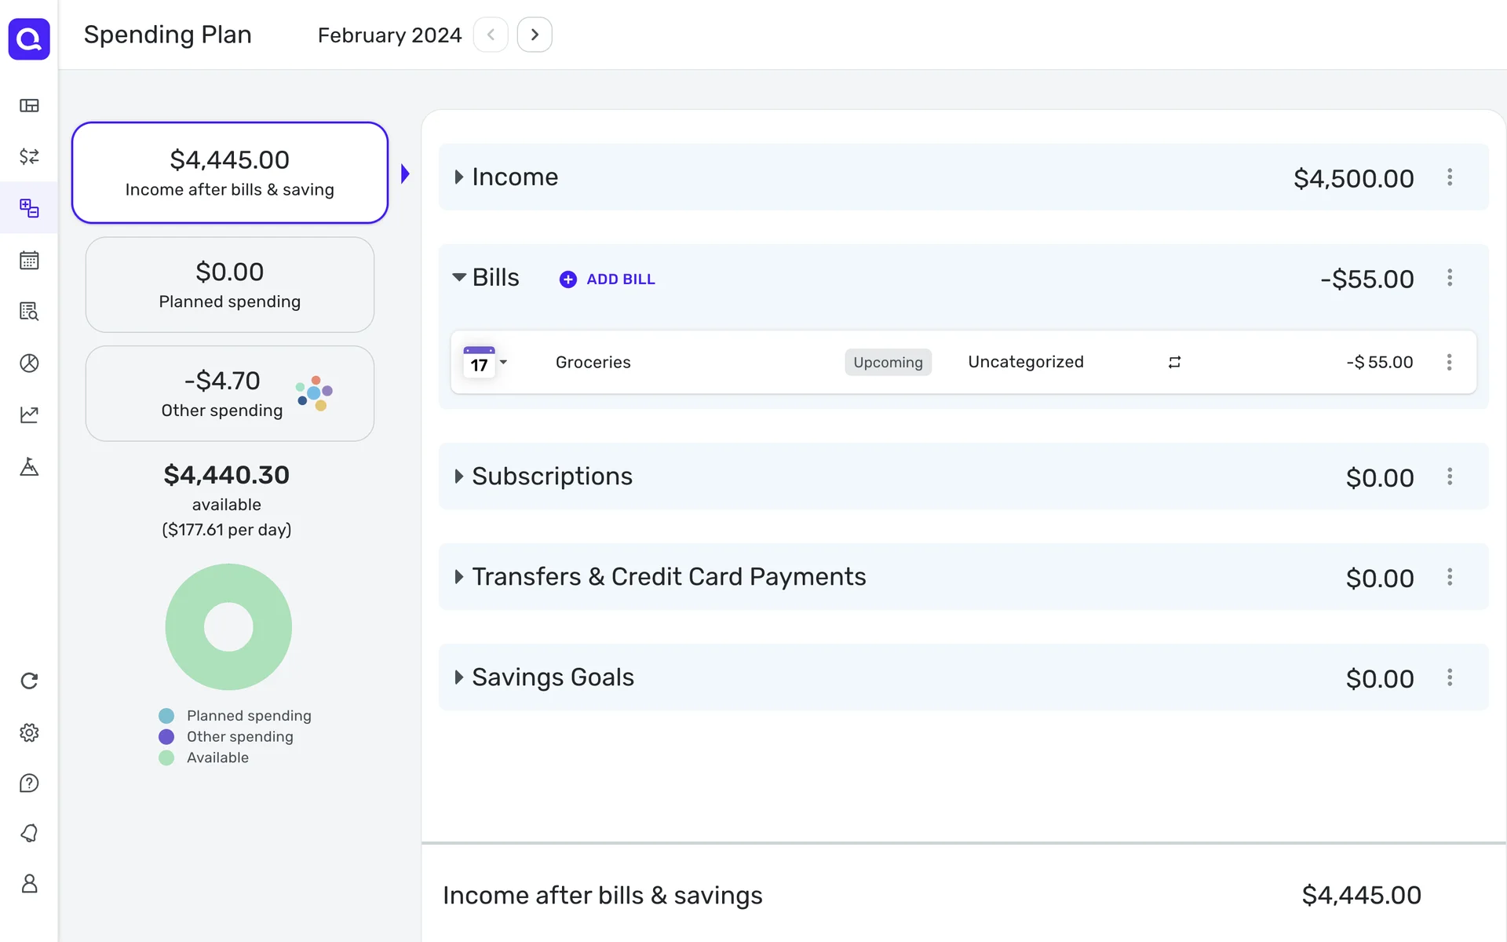Expand the Subscriptions section
The image size is (1507, 942).
coord(459,476)
